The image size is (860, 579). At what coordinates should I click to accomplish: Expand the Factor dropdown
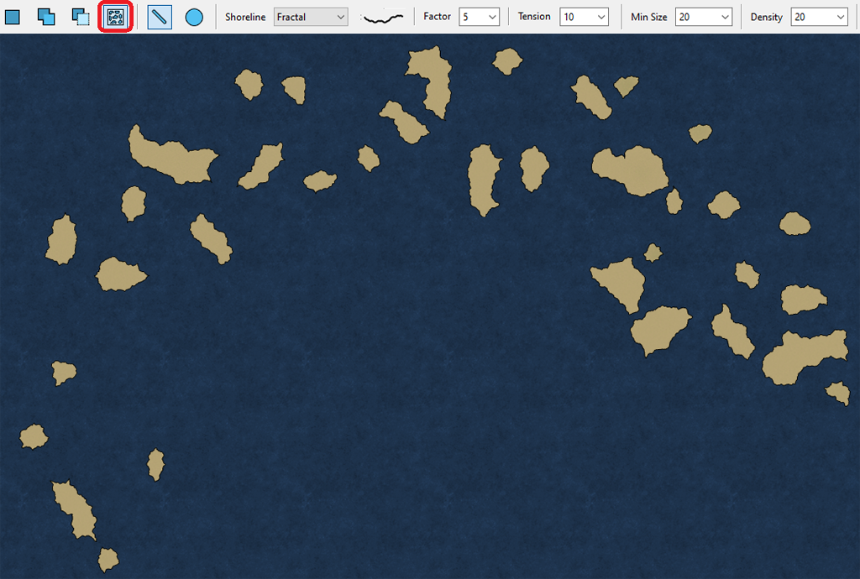pos(480,17)
